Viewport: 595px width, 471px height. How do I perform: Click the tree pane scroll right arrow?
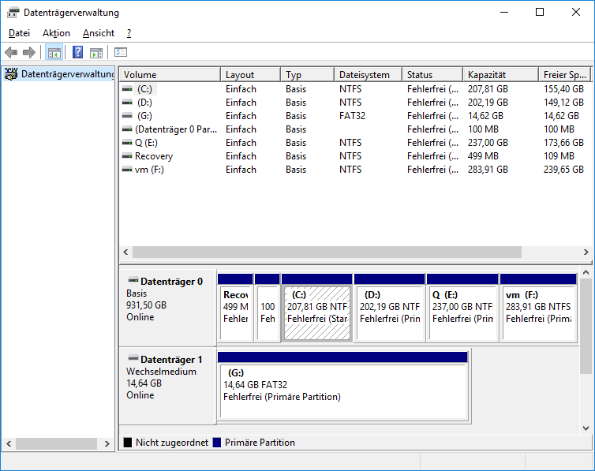pos(107,443)
